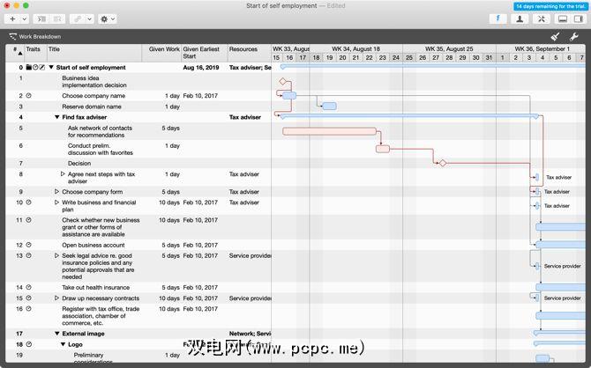
Task: Click the outdent activity toolbar icon
Action: [x=57, y=18]
